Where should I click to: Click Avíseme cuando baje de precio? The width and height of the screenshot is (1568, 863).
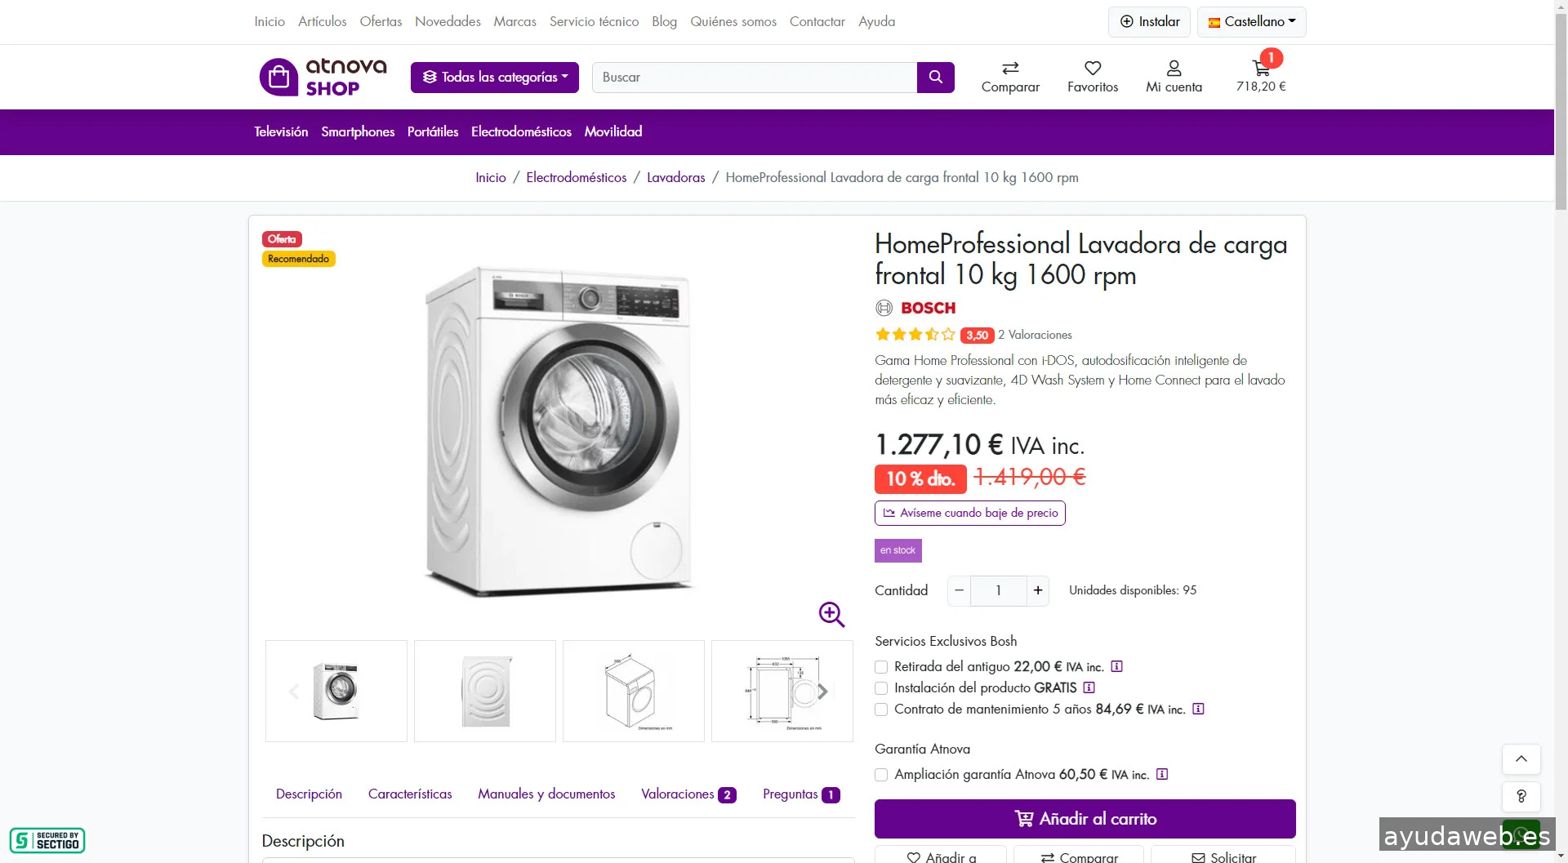click(x=969, y=513)
